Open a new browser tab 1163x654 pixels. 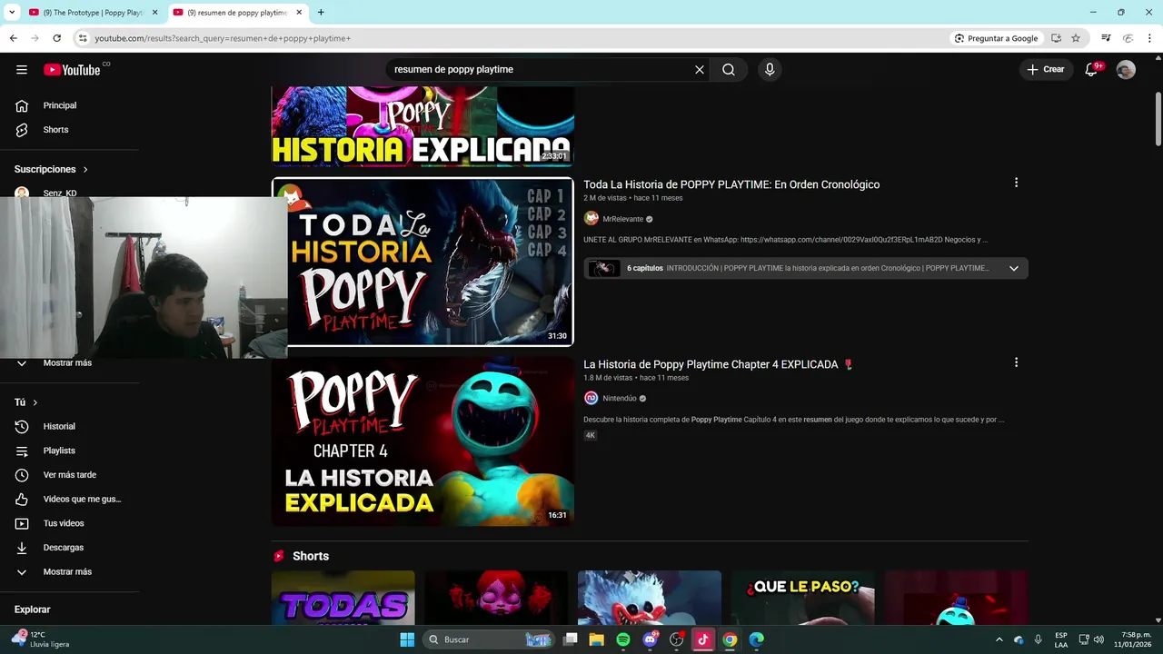(x=321, y=13)
